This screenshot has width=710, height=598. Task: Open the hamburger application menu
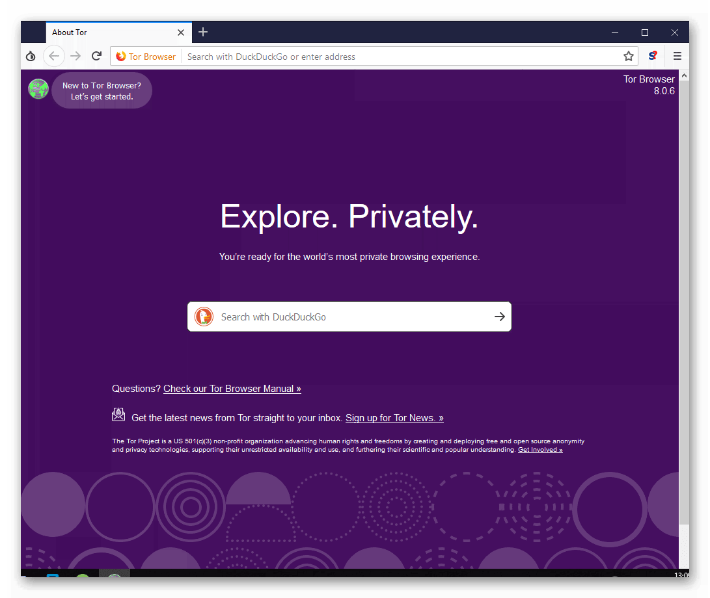point(677,56)
